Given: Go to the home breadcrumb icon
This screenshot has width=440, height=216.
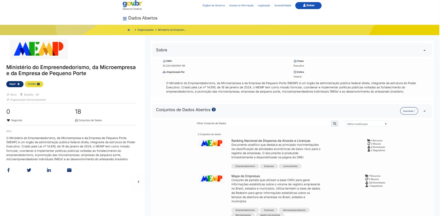Looking at the screenshot, I should pyautogui.click(x=129, y=30).
